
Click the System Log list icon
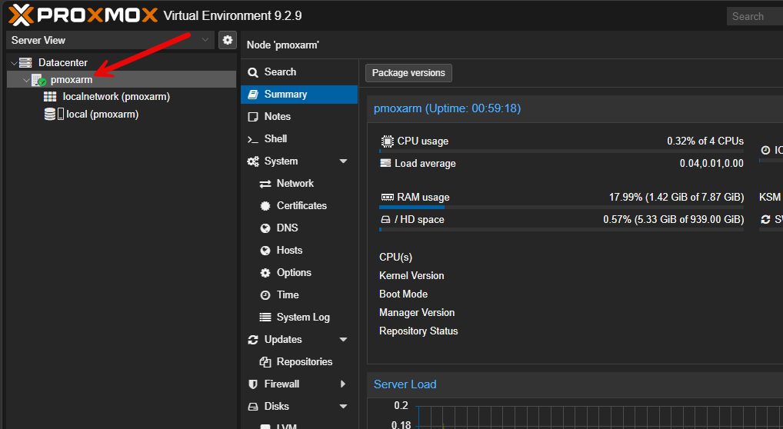pyautogui.click(x=265, y=317)
